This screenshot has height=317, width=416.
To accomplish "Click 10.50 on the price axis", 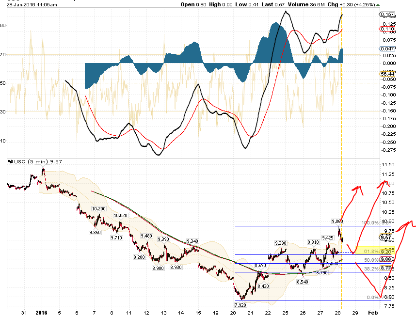I will (x=388, y=203).
